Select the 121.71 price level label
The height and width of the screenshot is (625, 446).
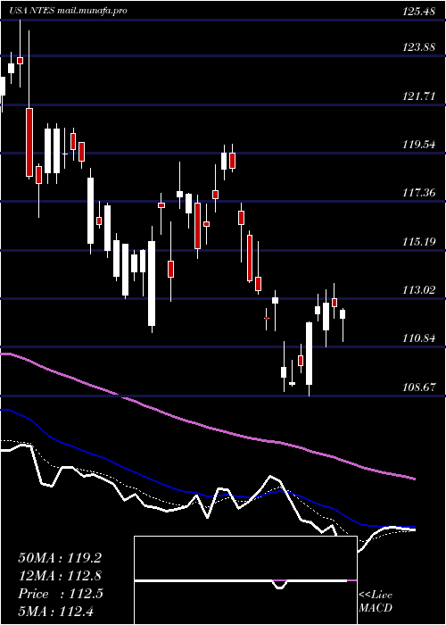pos(418,96)
